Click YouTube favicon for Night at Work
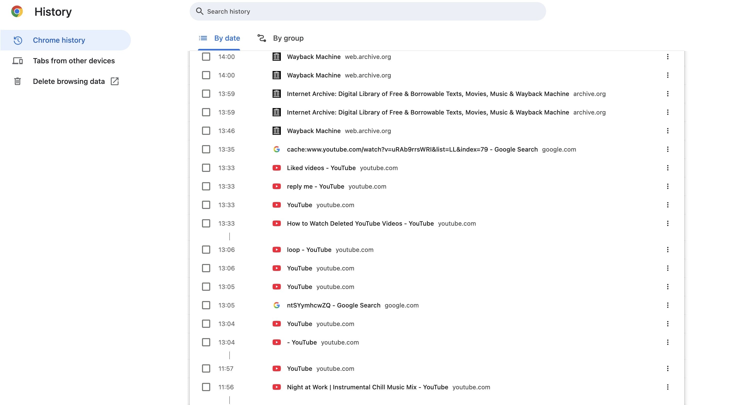This screenshot has height=405, width=742. [276, 387]
